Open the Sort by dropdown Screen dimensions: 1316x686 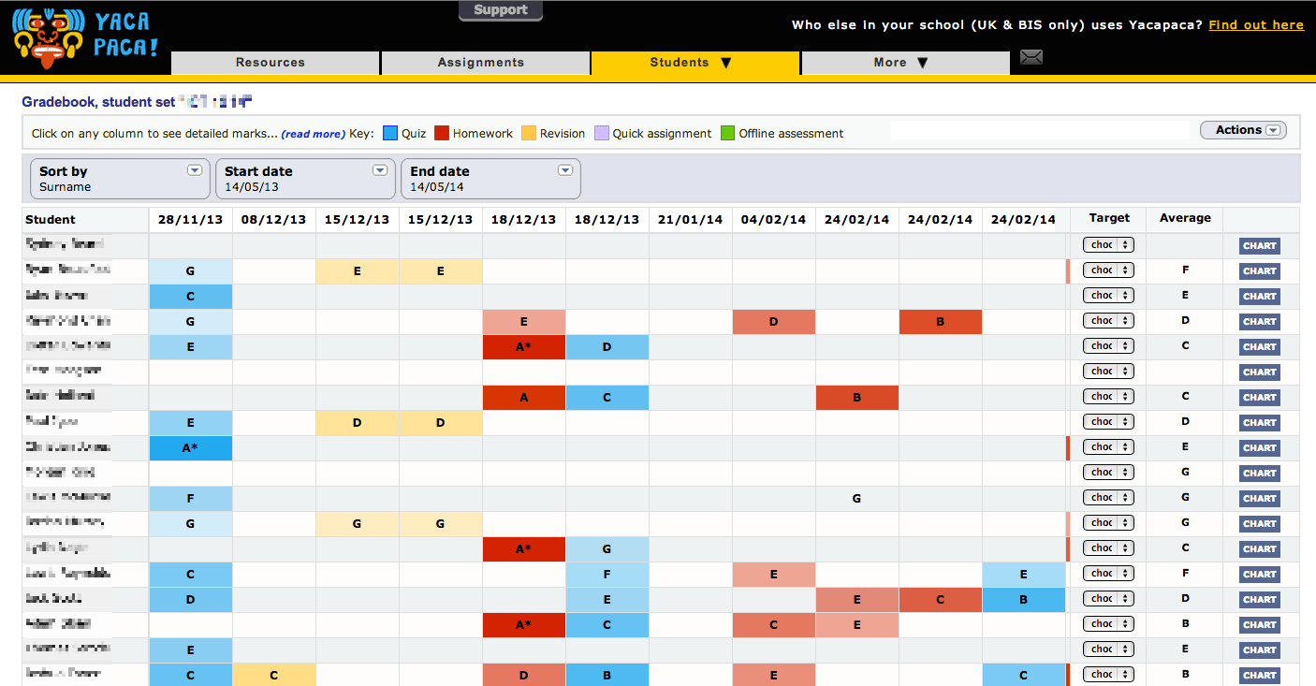click(x=195, y=170)
